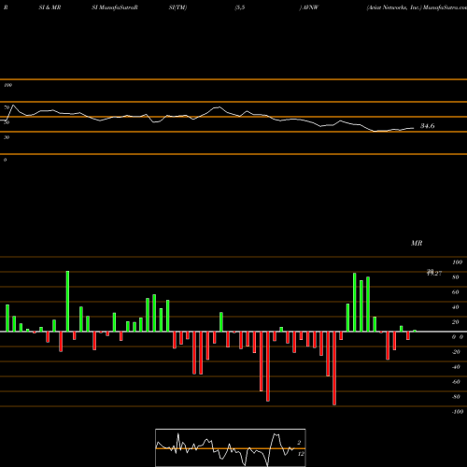
Task: Click the MR axis label -20
Action: [x=456, y=352]
